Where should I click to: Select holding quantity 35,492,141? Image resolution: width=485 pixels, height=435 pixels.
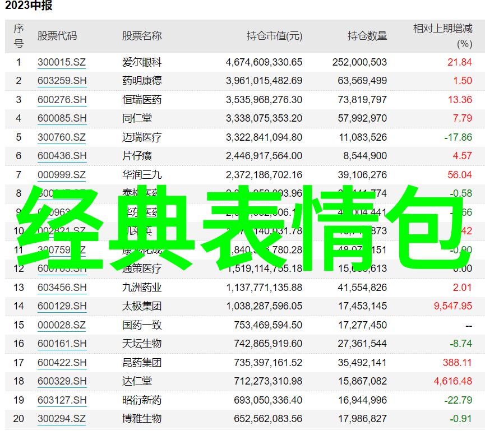(362, 363)
